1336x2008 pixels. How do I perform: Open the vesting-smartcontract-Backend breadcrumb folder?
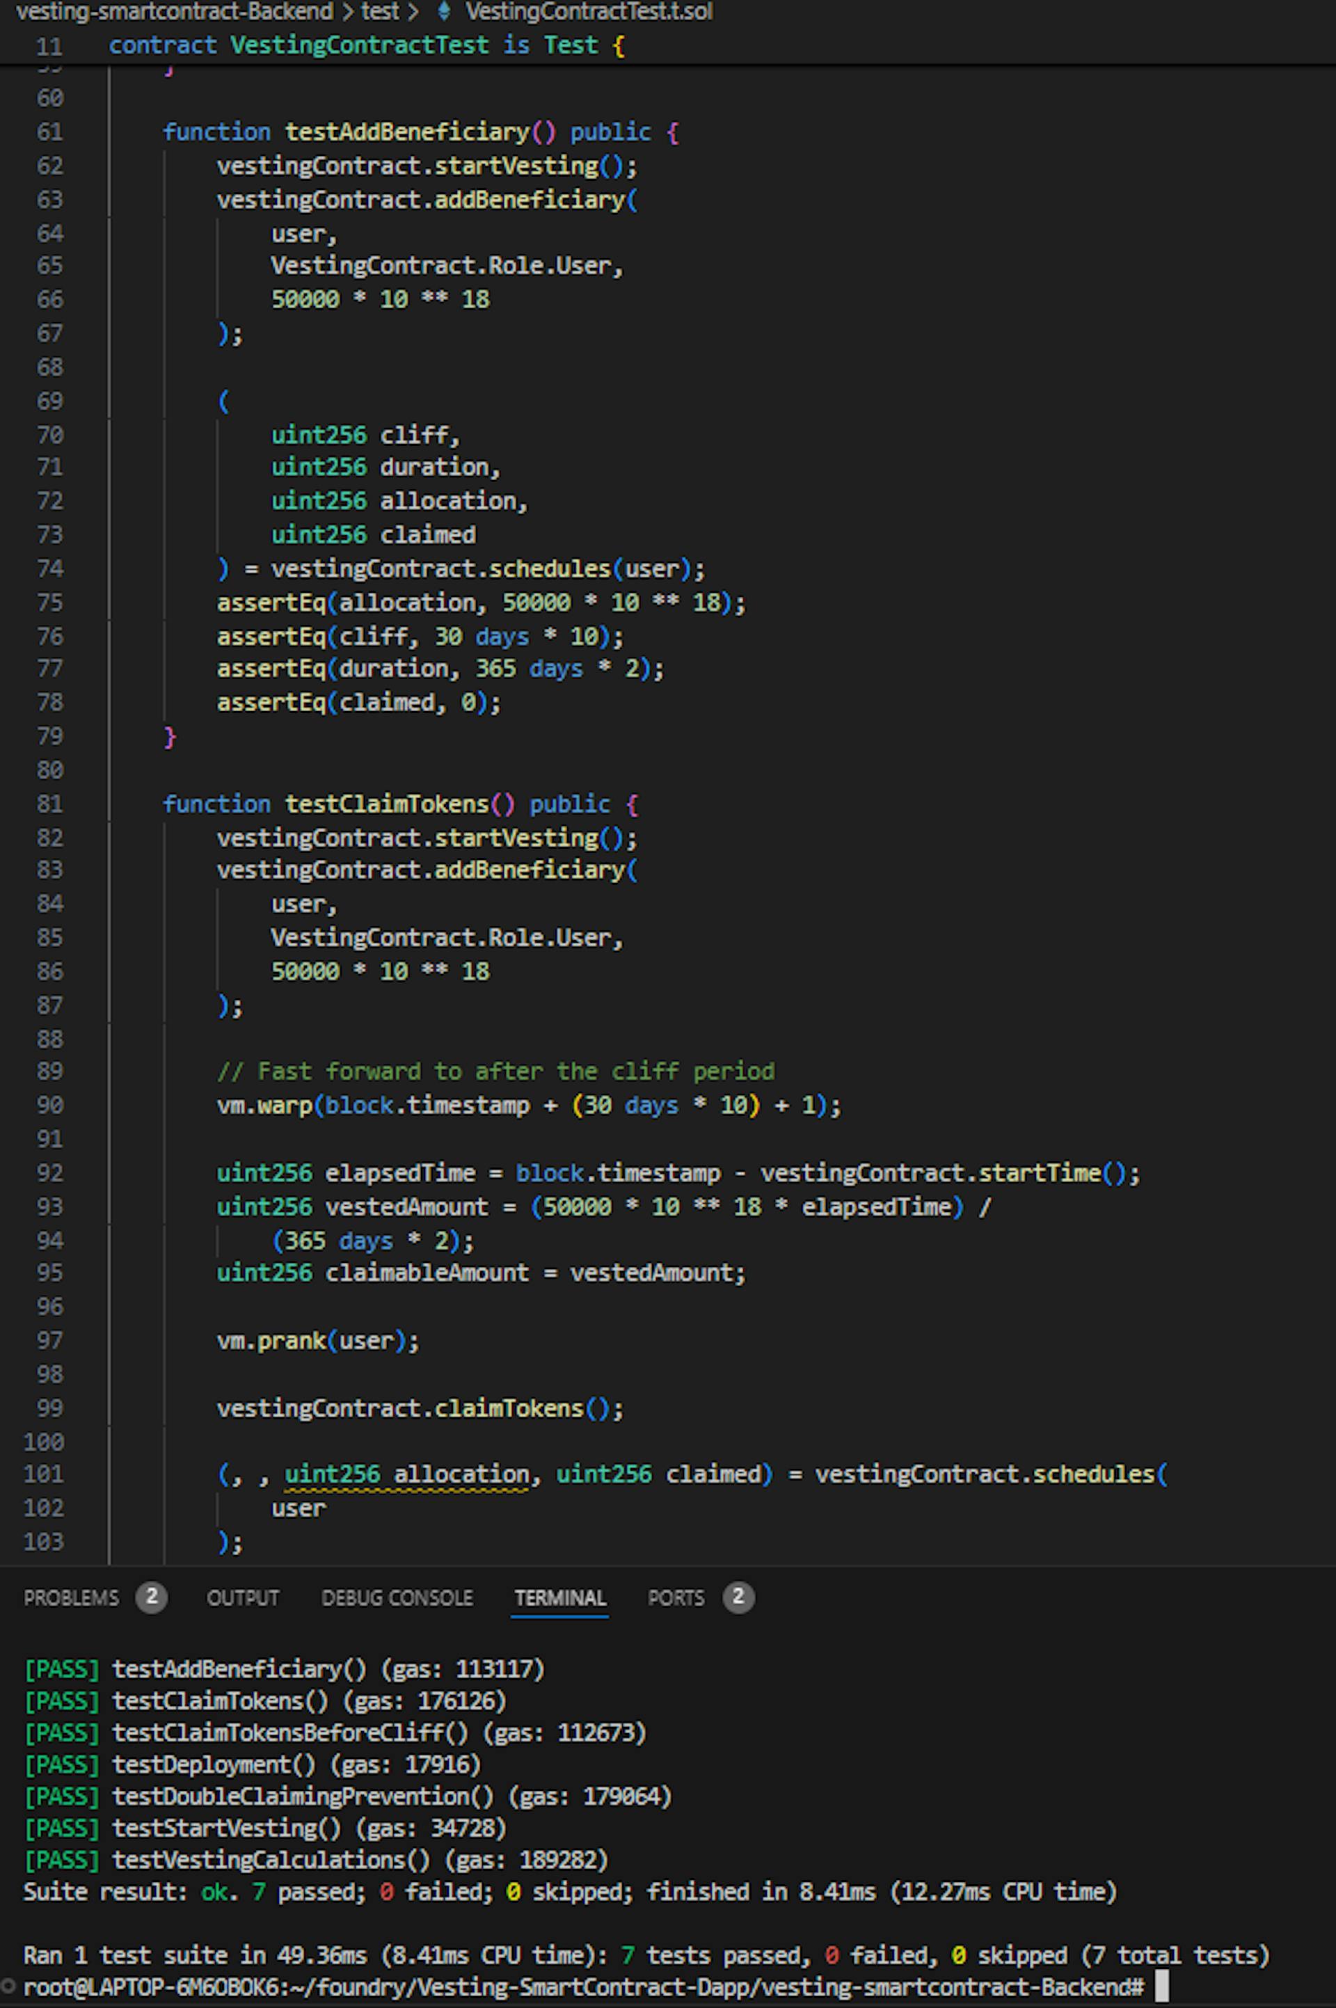click(x=175, y=11)
